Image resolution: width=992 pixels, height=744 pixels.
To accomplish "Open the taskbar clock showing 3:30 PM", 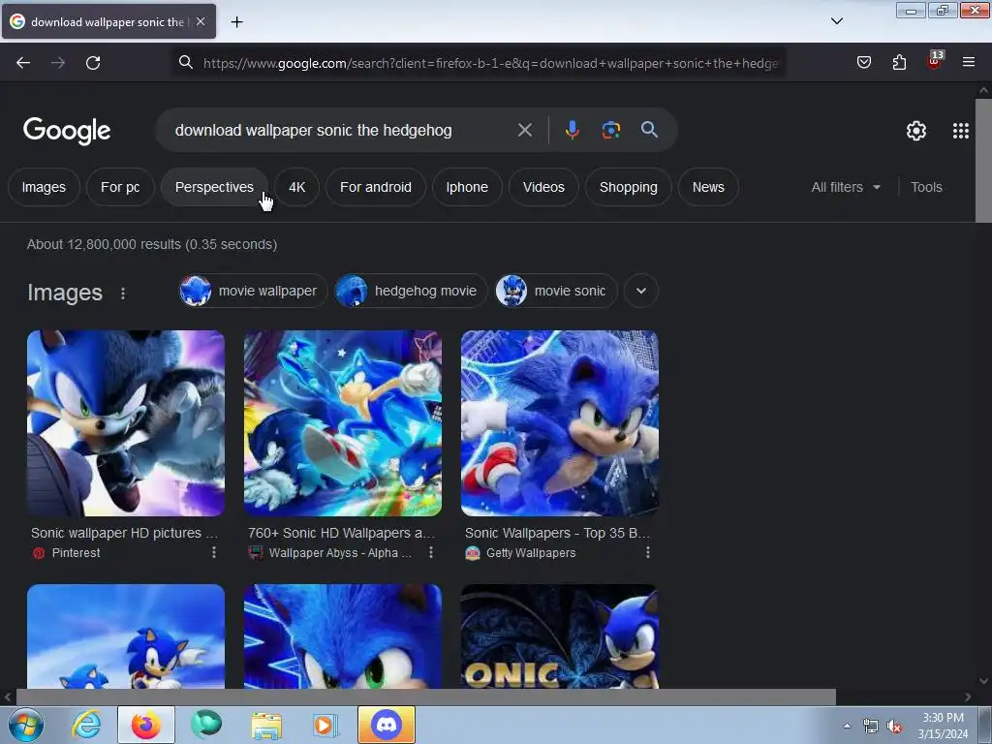I will [x=943, y=726].
